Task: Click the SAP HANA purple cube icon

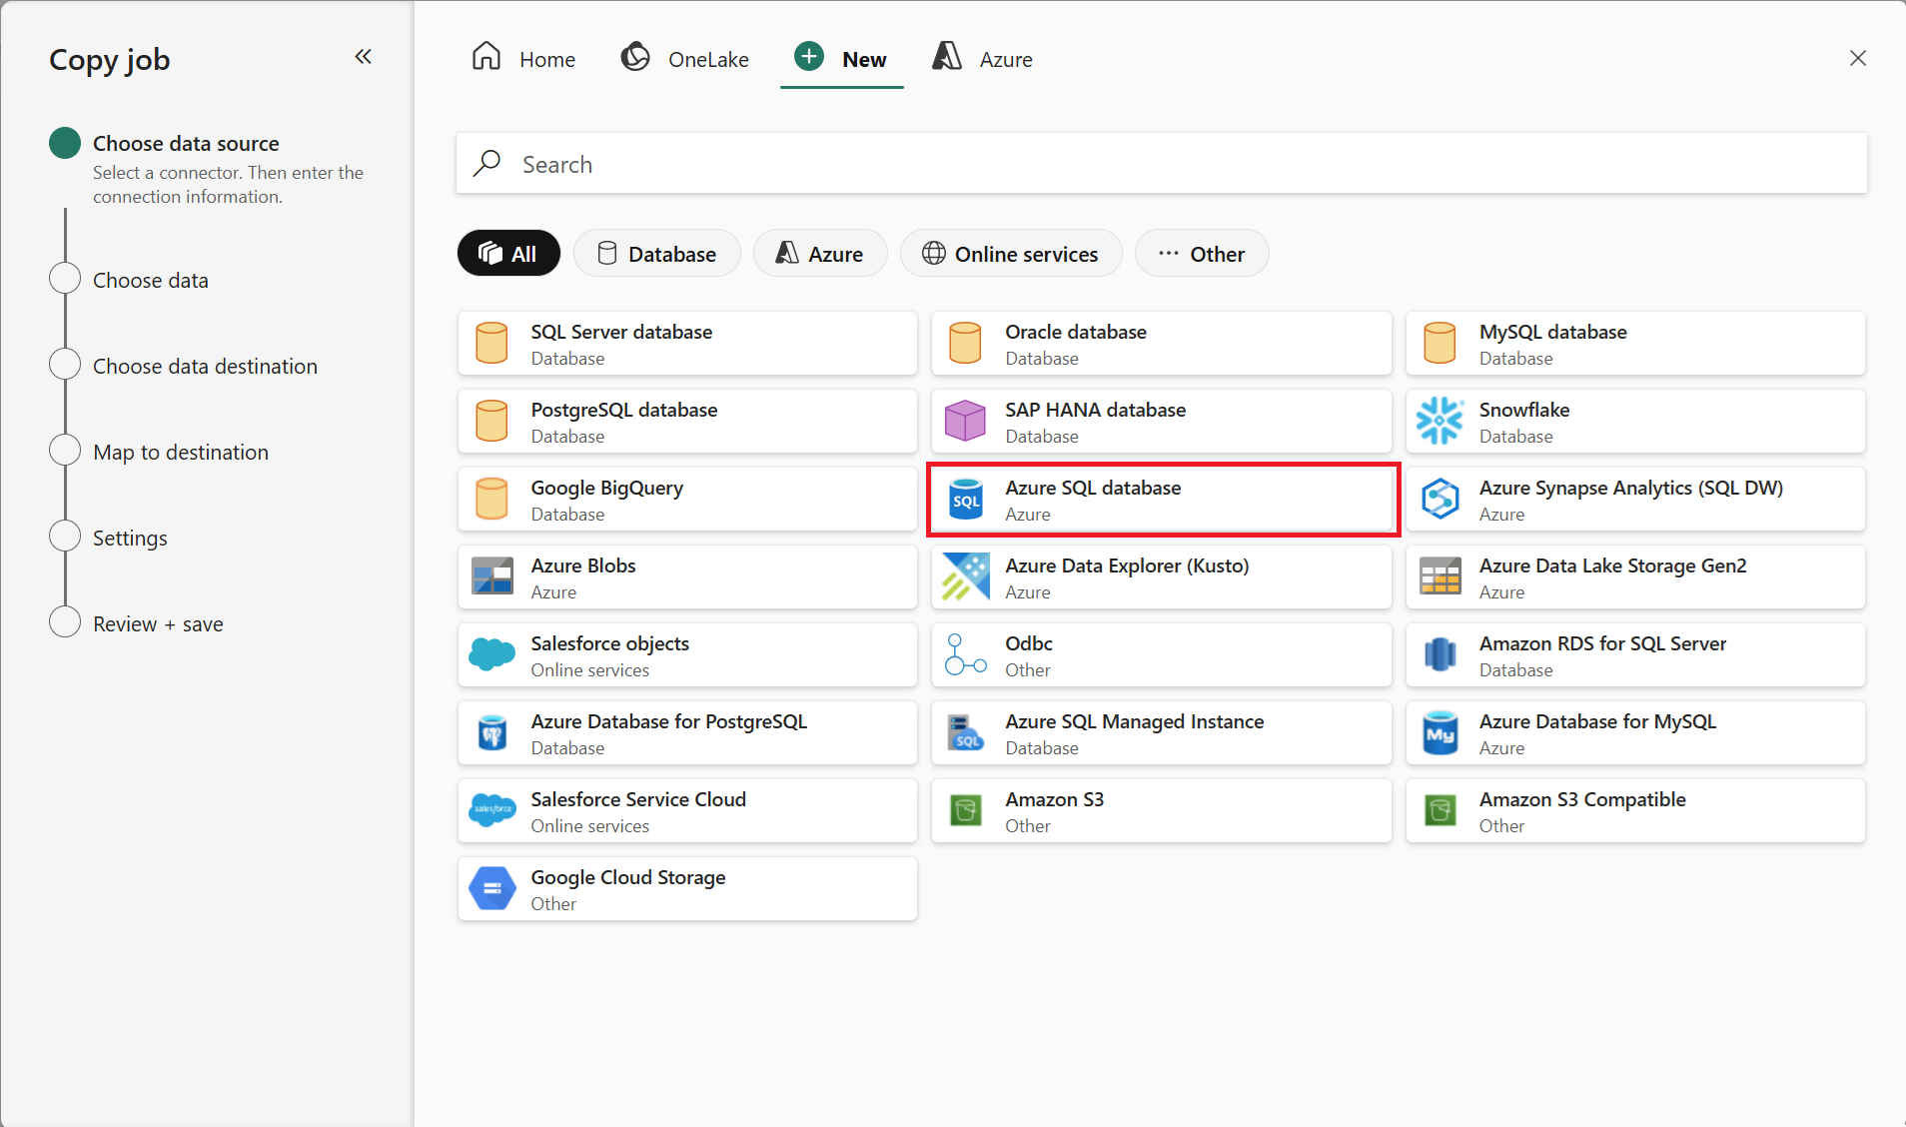Action: [965, 421]
